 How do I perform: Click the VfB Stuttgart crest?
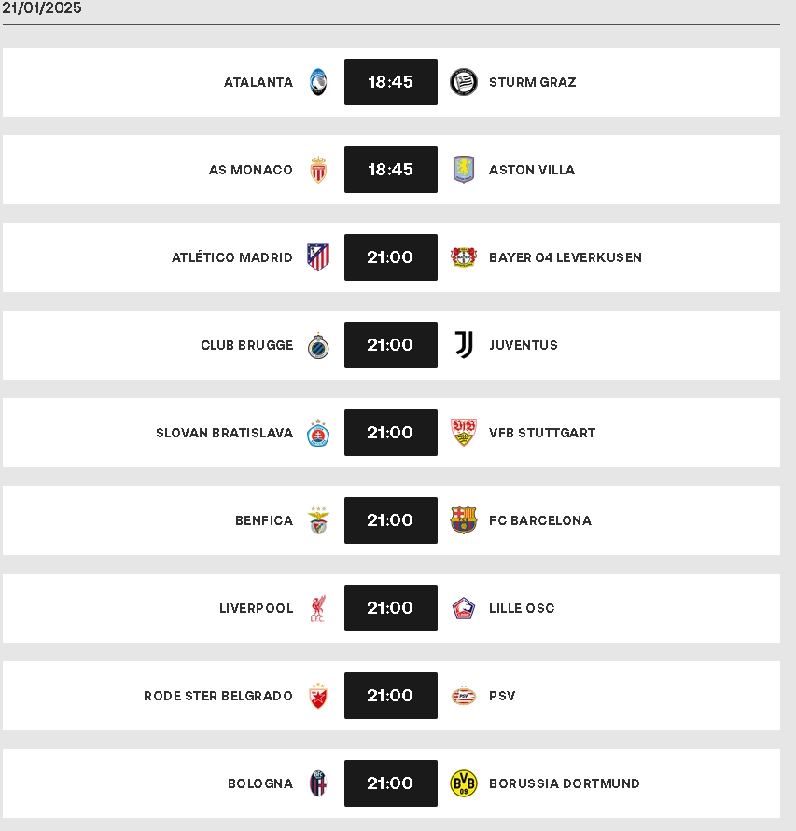(x=464, y=433)
